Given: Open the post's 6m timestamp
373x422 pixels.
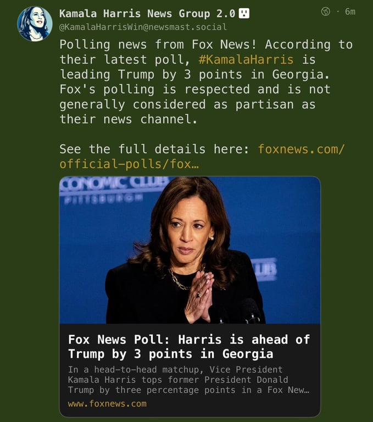Looking at the screenshot, I should (x=350, y=12).
